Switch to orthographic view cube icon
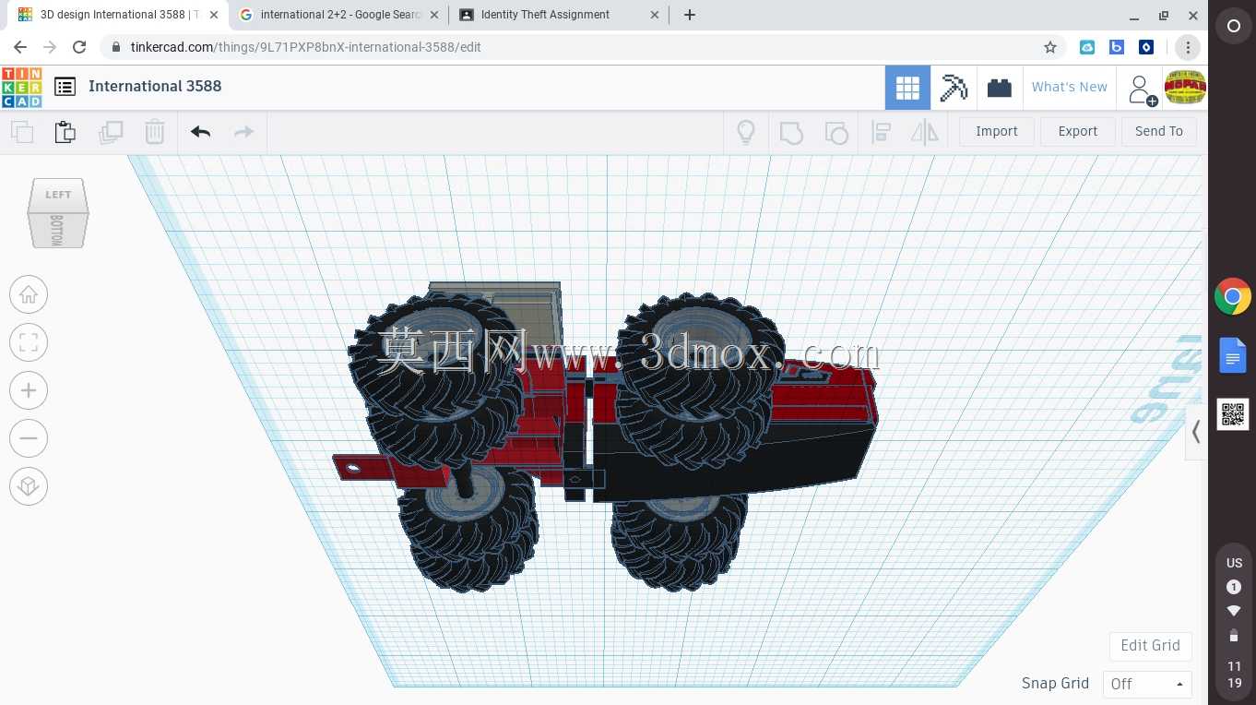The width and height of the screenshot is (1256, 705). pos(29,486)
